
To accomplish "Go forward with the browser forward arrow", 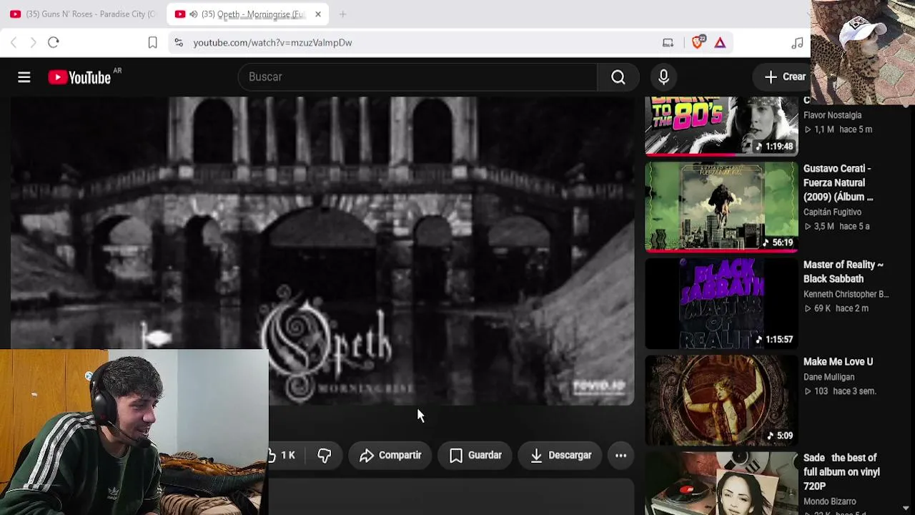I will coord(33,43).
